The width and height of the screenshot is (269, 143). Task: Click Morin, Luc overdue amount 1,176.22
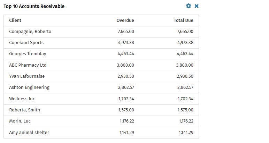(127, 121)
